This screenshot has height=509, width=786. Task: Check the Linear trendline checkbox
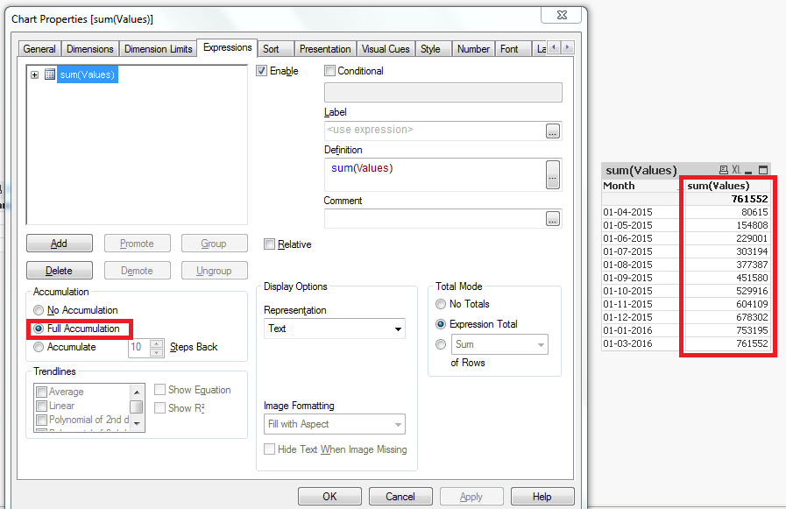(x=42, y=406)
